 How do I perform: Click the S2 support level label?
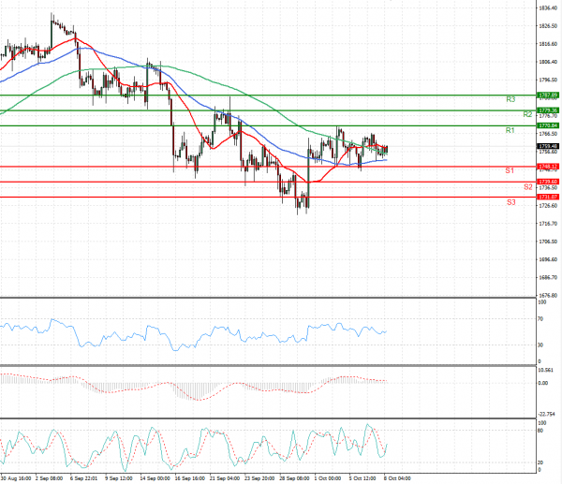click(528, 187)
